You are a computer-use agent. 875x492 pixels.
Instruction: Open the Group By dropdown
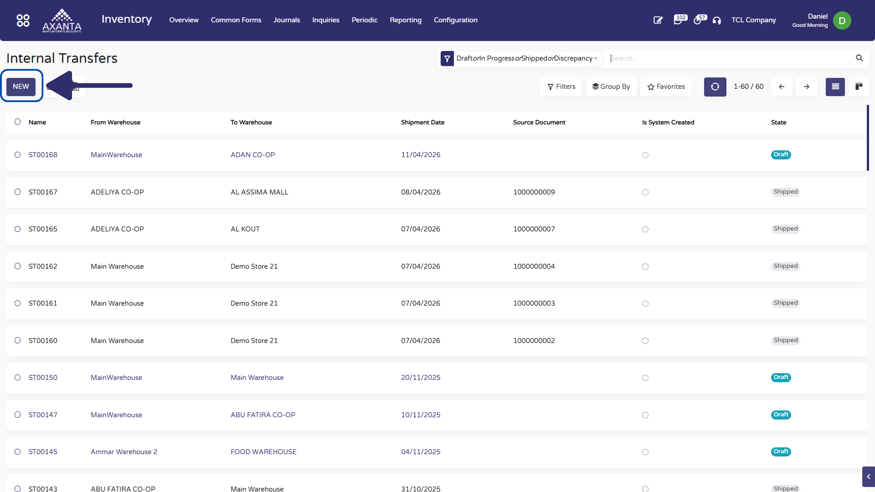tap(611, 87)
